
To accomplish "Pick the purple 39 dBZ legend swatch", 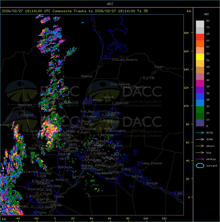I will pyautogui.click(x=200, y=90).
